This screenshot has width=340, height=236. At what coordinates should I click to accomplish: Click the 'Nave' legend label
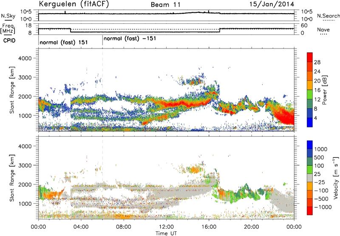pos(323,29)
